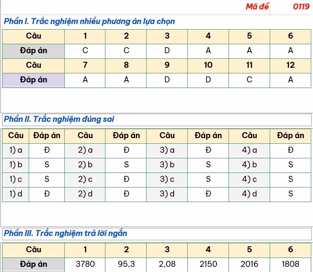Click answer S for item 2) b
The height and width of the screenshot is (272, 313).
click(x=126, y=165)
